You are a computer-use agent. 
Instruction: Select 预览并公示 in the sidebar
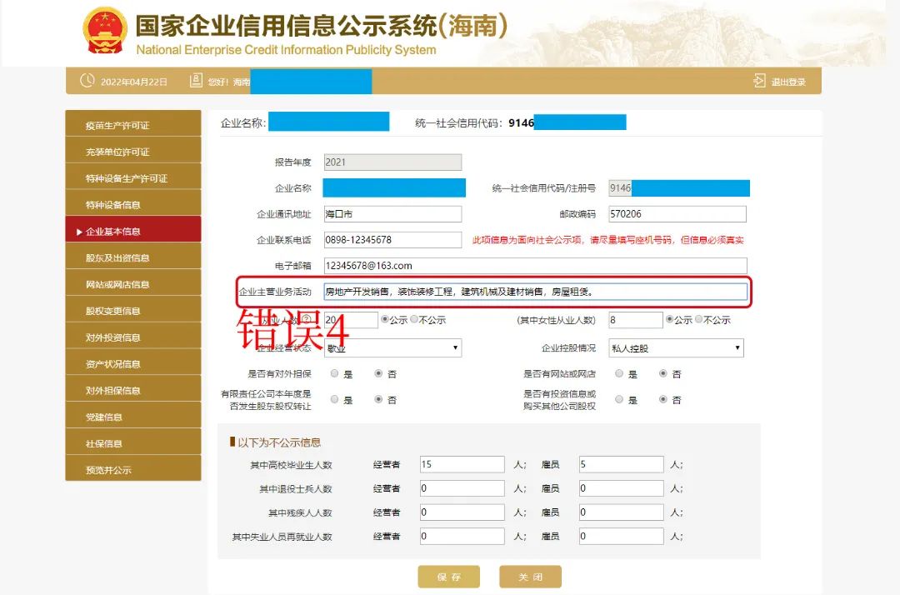coord(133,470)
